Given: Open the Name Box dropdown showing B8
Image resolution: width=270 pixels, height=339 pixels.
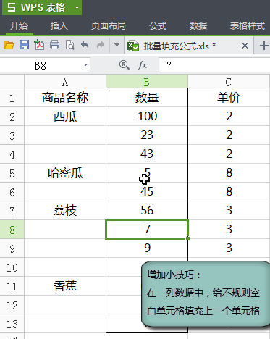Looking at the screenshot, I should [85, 65].
